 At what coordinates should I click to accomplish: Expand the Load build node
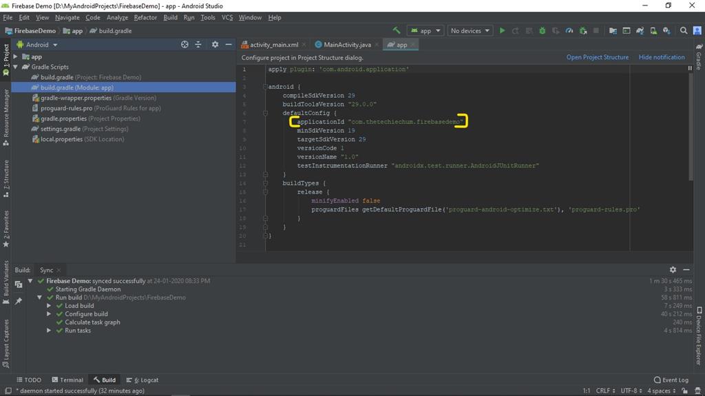[49, 306]
